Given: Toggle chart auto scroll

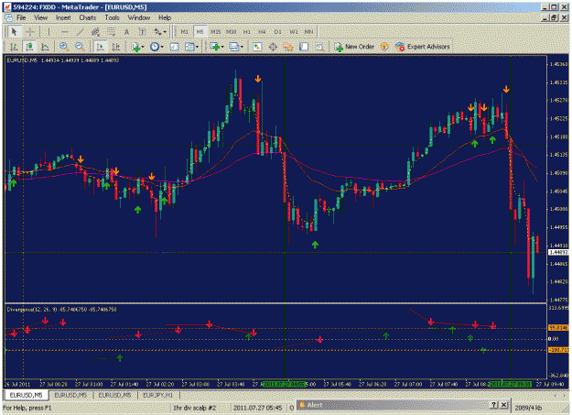Looking at the screenshot, I should 100,47.
